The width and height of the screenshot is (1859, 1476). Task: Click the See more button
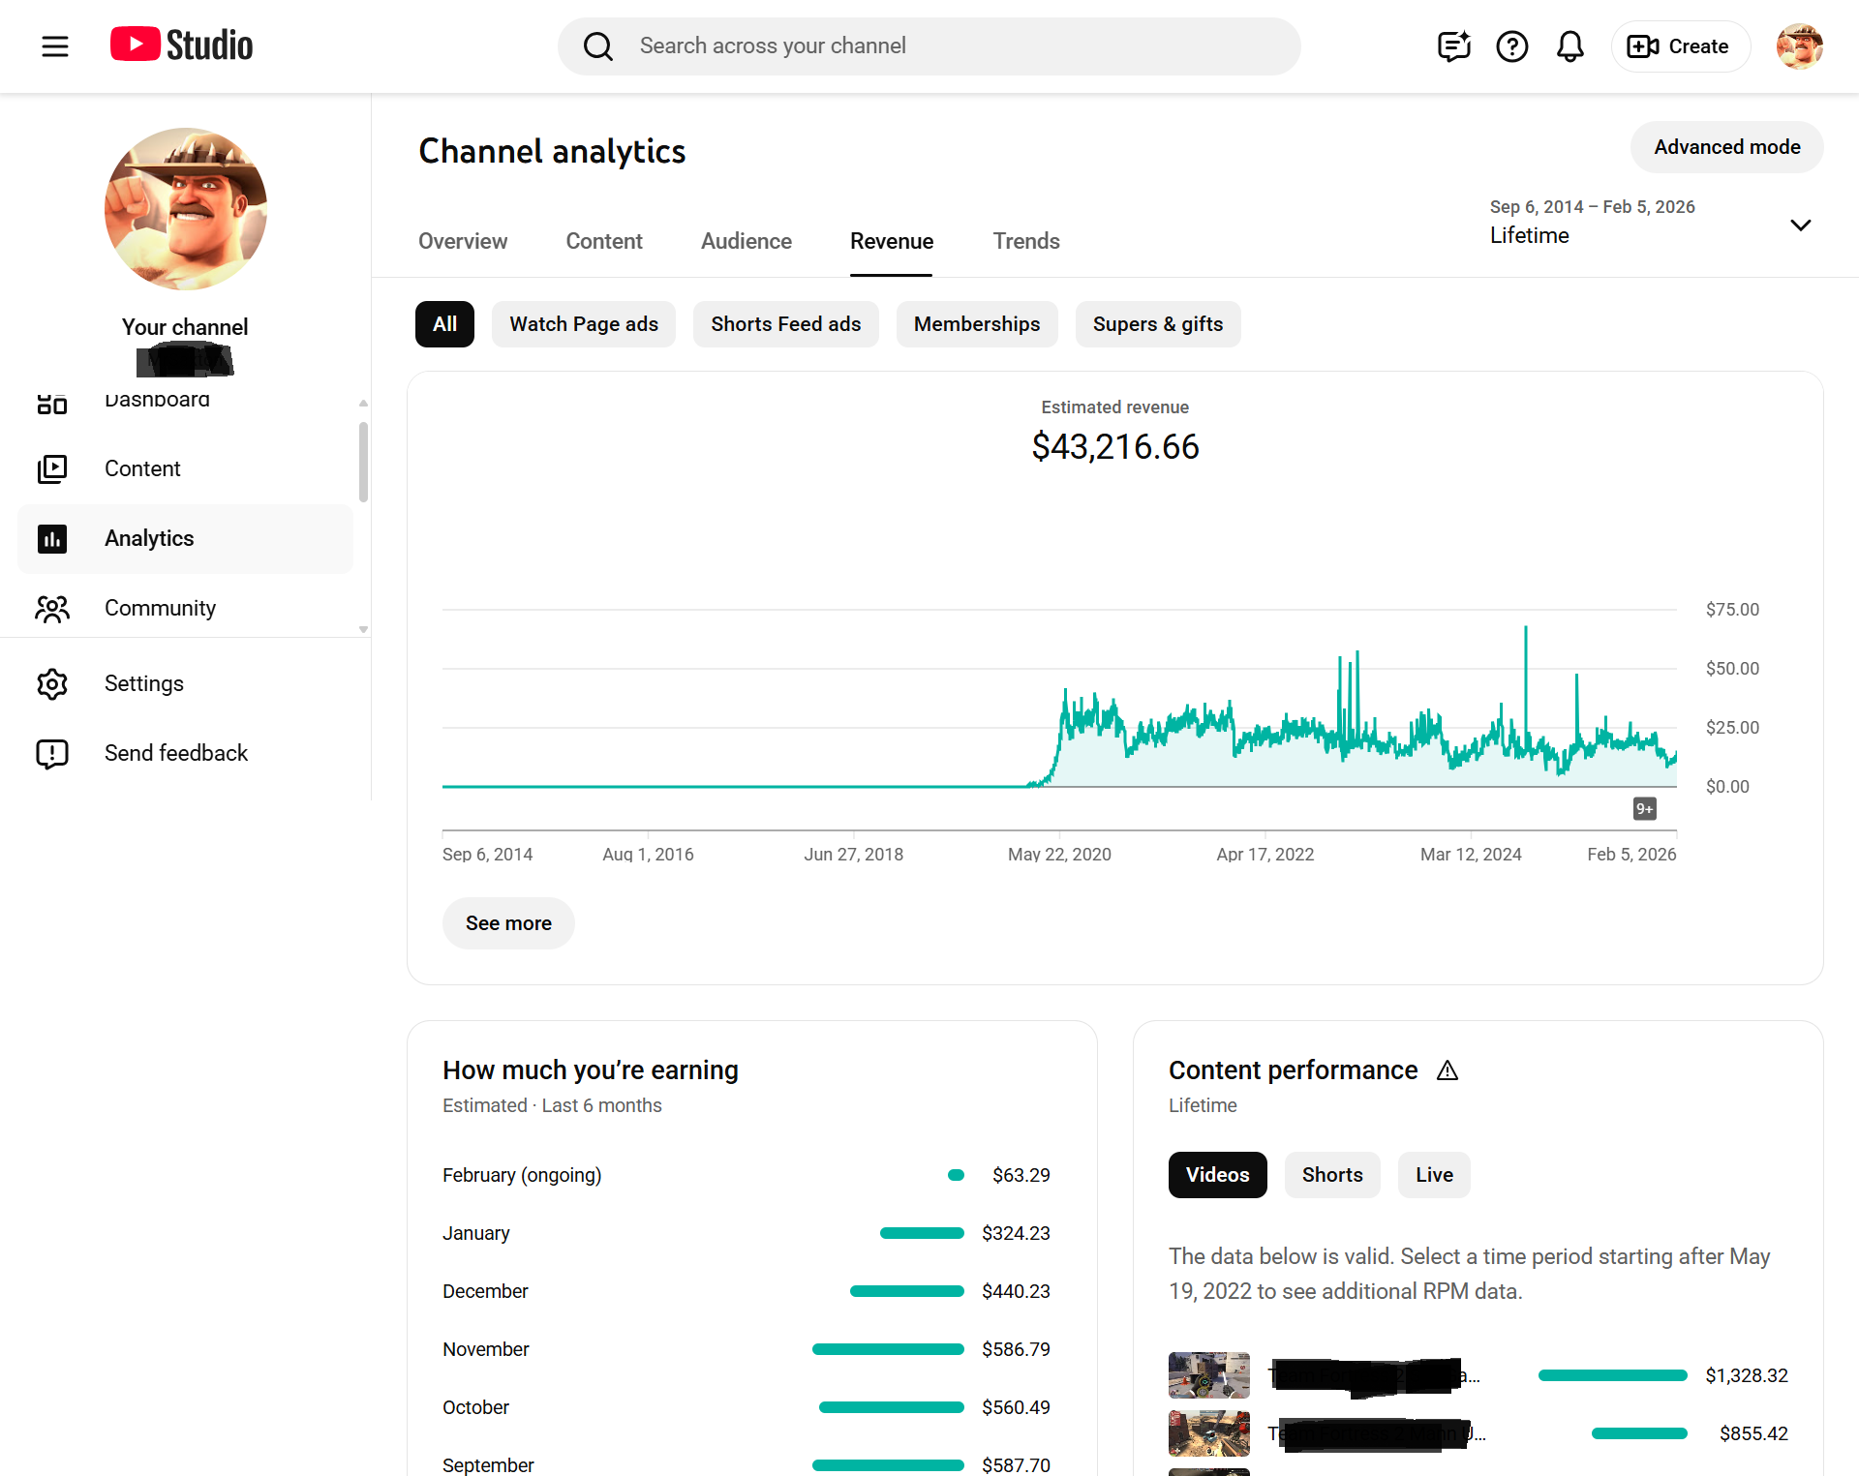tap(508, 923)
